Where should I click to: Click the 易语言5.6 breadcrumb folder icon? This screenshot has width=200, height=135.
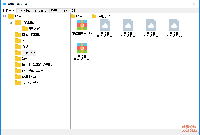point(94,16)
